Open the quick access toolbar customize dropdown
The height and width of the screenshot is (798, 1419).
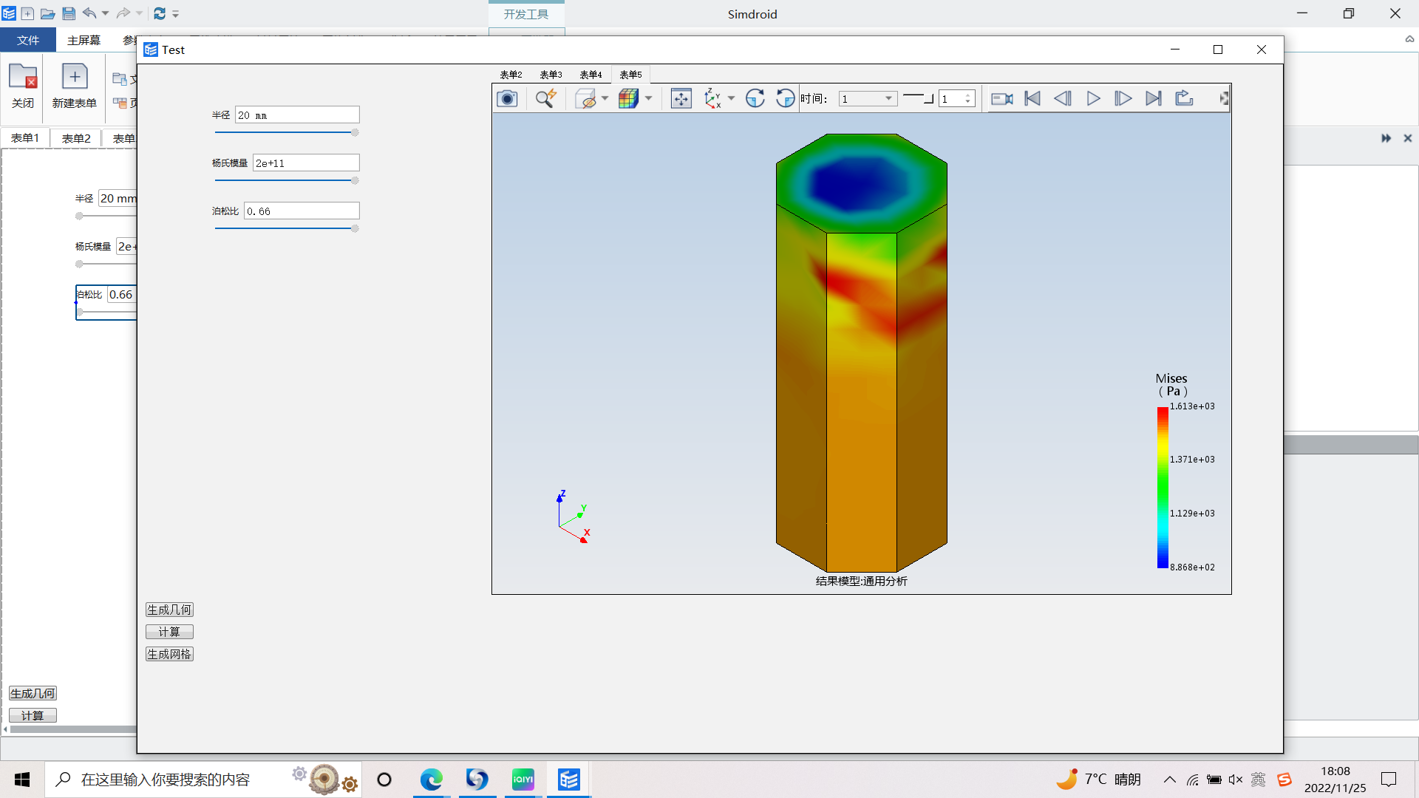tap(176, 13)
